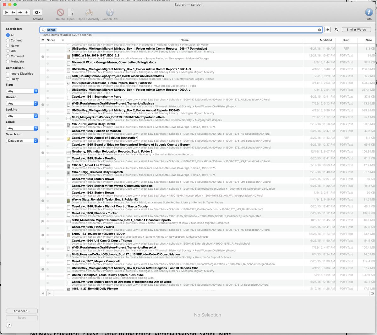Click the horizontal scroll right arrow below results
This screenshot has height=335, width=377.
[49, 294]
